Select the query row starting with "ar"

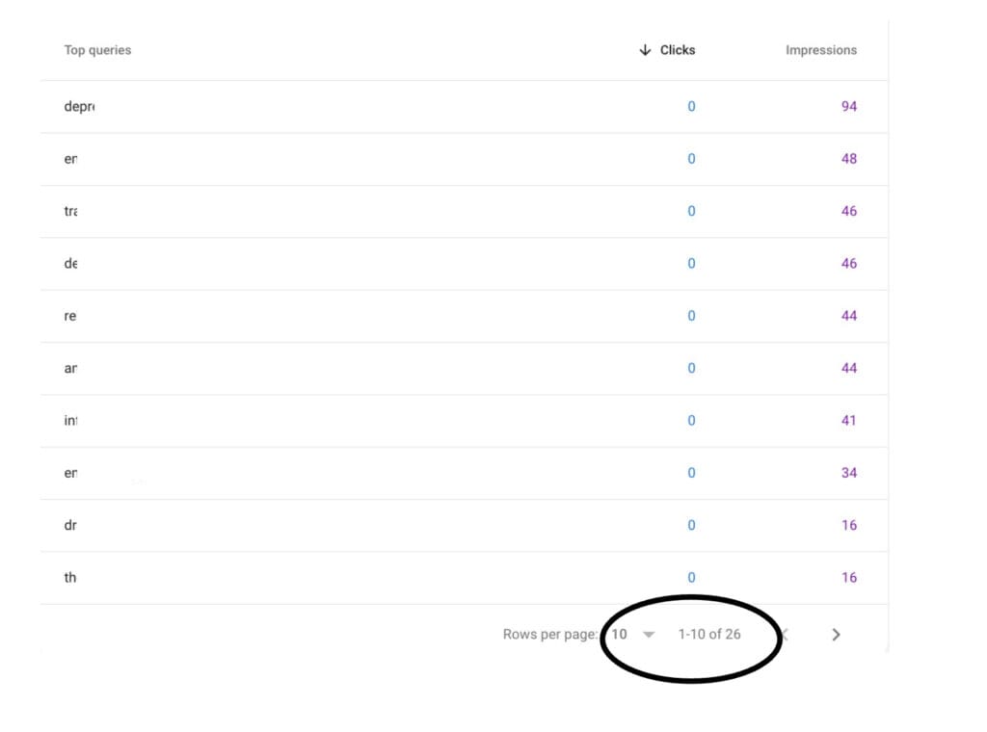(464, 369)
